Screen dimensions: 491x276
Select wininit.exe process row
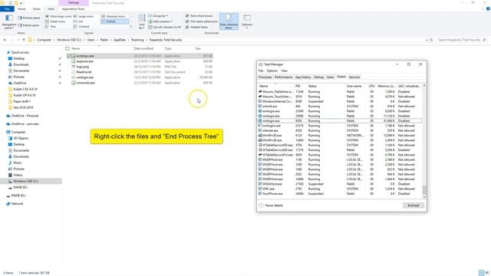click(x=340, y=107)
